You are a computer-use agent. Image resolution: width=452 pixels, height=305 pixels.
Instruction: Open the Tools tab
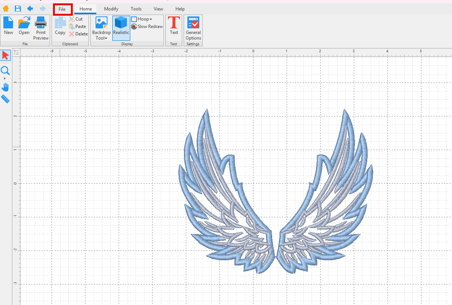point(136,9)
